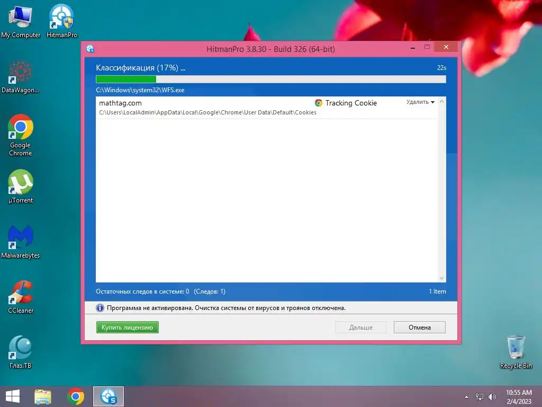This screenshot has width=542, height=407.
Task: Minimize the HitmanPro window
Action: tap(413, 47)
